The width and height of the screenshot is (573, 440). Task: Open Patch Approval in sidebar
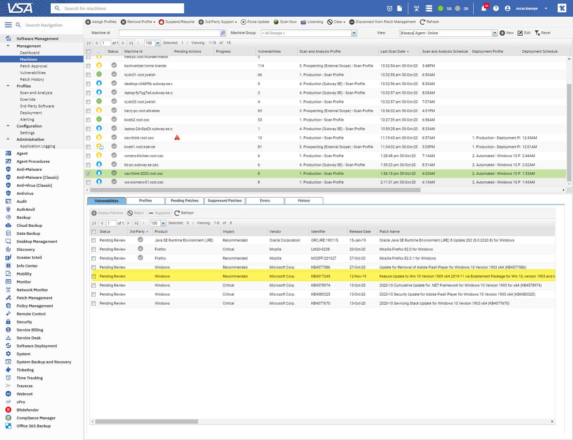[x=34, y=66]
